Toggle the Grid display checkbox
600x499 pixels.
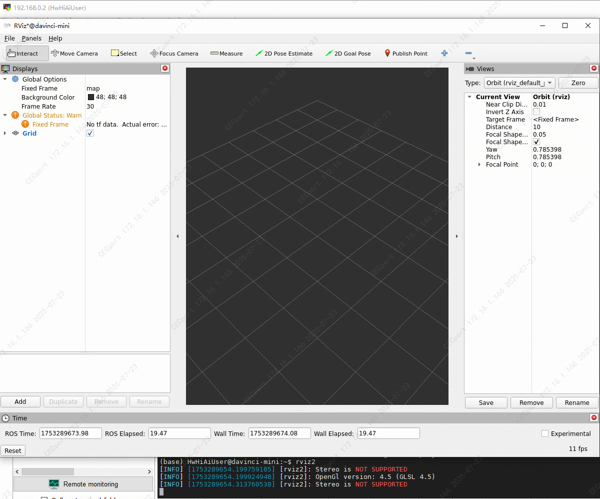click(90, 133)
